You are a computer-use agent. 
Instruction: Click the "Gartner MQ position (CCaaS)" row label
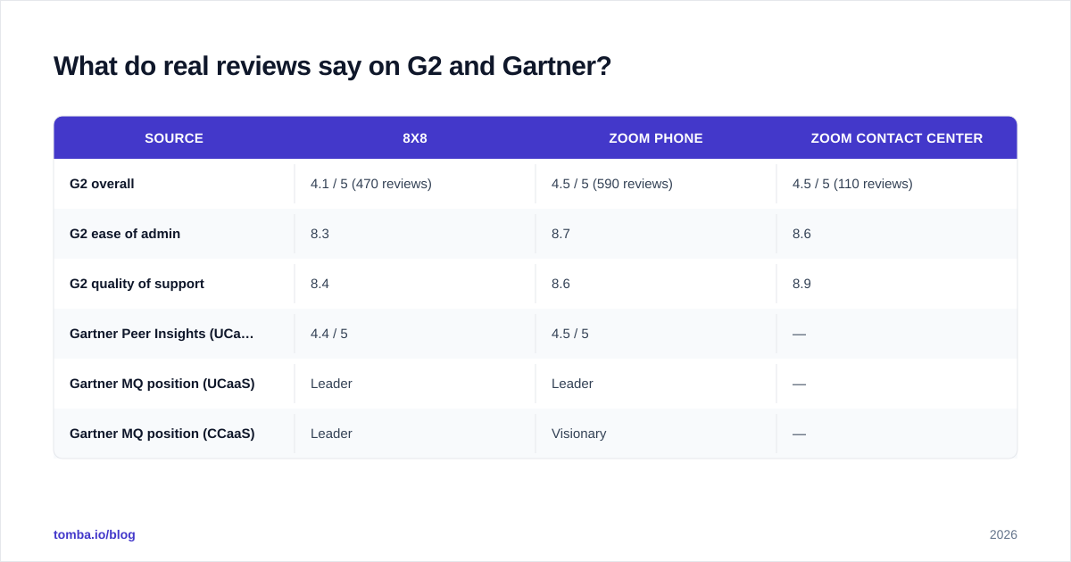pyautogui.click(x=162, y=434)
